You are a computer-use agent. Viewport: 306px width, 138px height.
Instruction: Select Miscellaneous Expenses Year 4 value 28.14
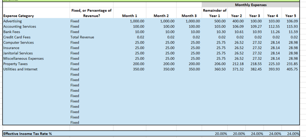click(x=275, y=58)
